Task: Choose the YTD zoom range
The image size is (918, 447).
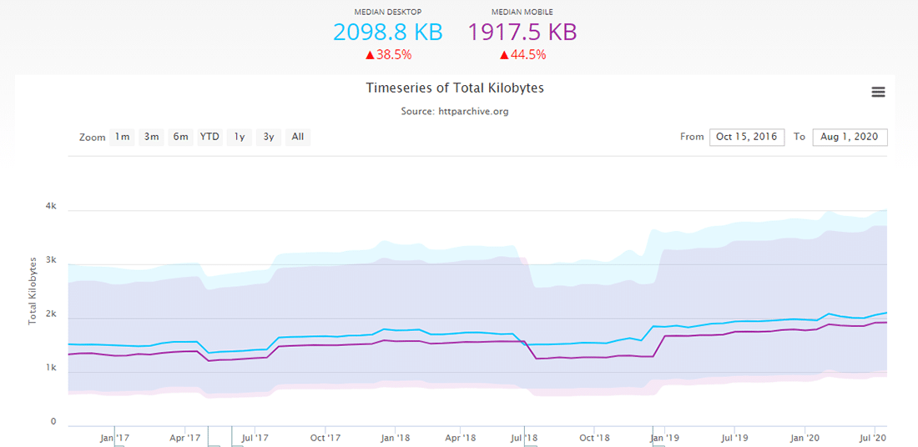Action: 209,137
